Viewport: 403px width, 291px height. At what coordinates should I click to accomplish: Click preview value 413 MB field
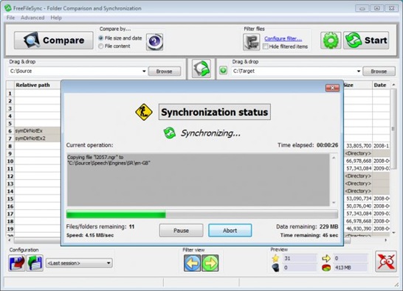(x=351, y=267)
